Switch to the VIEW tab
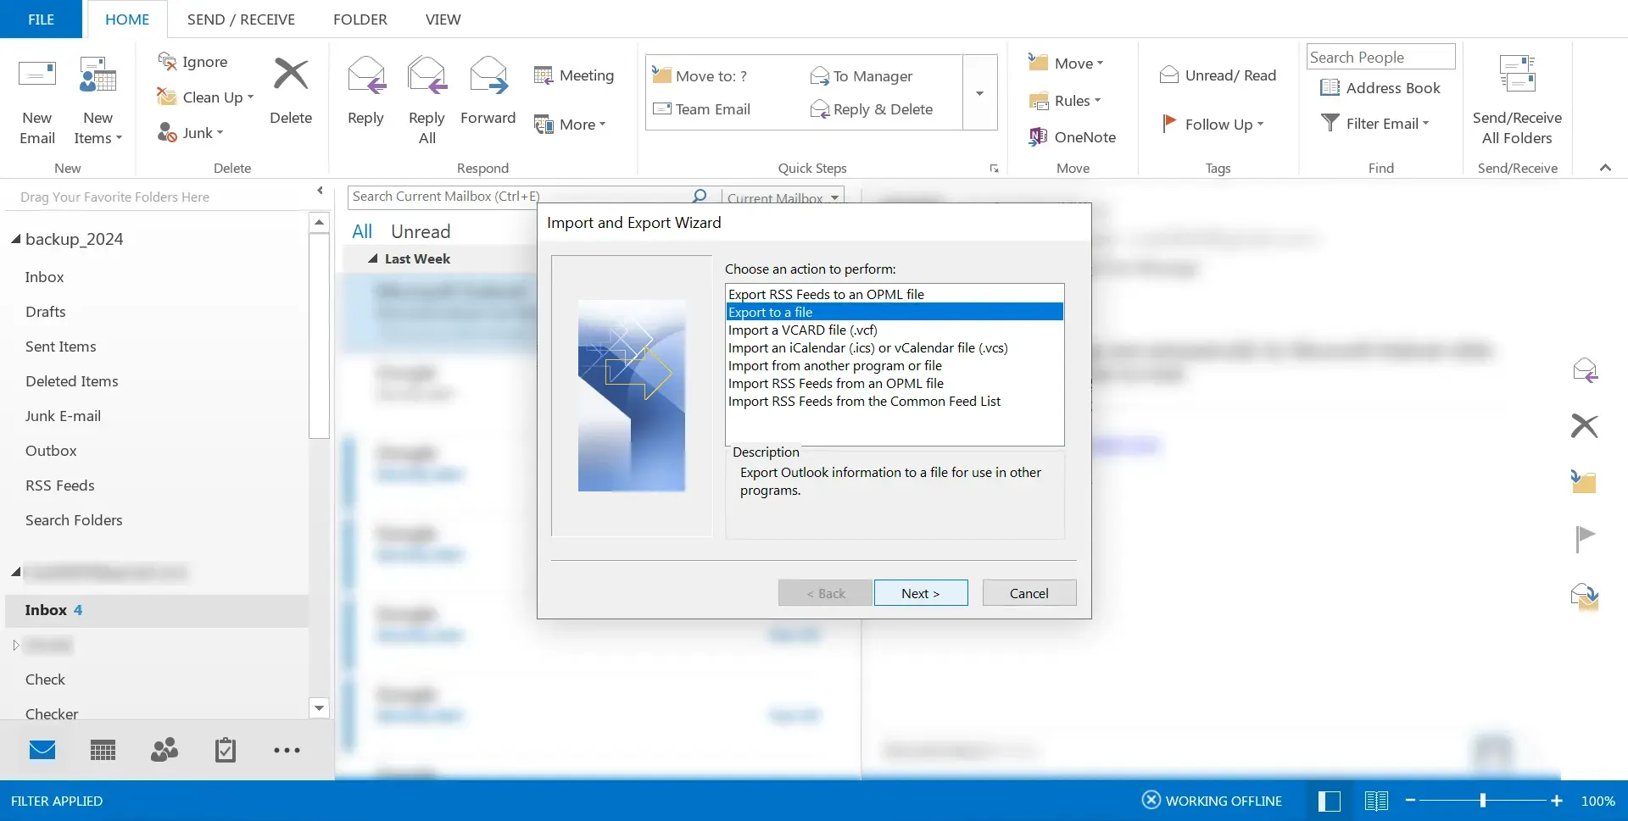 point(443,19)
